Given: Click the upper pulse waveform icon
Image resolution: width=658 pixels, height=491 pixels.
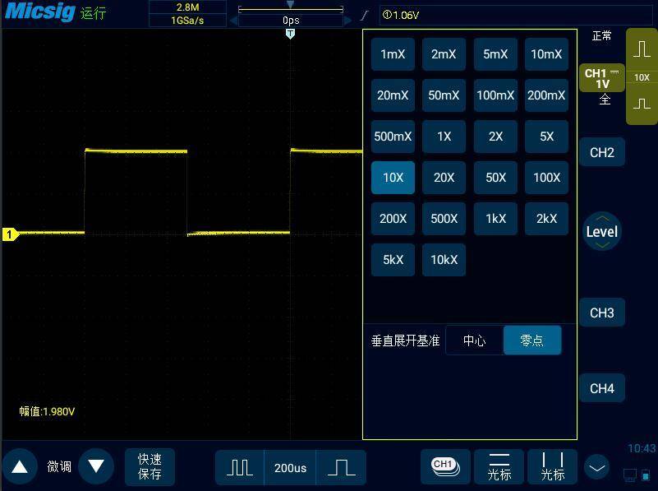Looking at the screenshot, I should coord(642,49).
